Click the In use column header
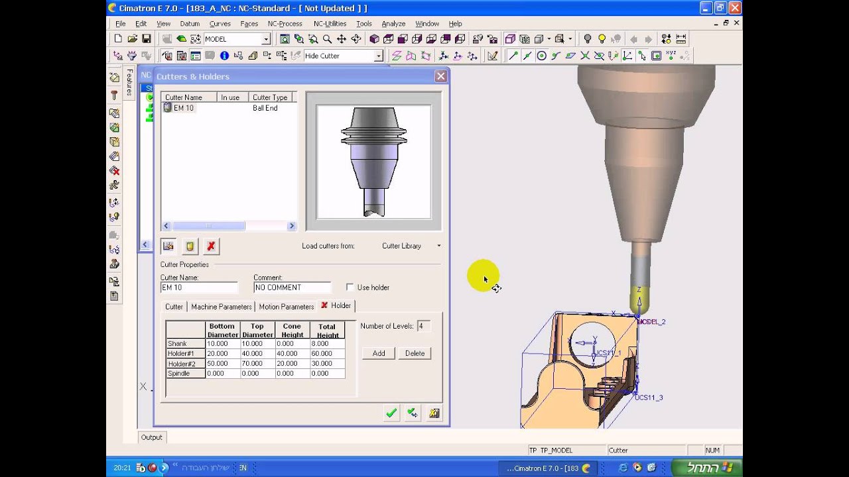 233,97
